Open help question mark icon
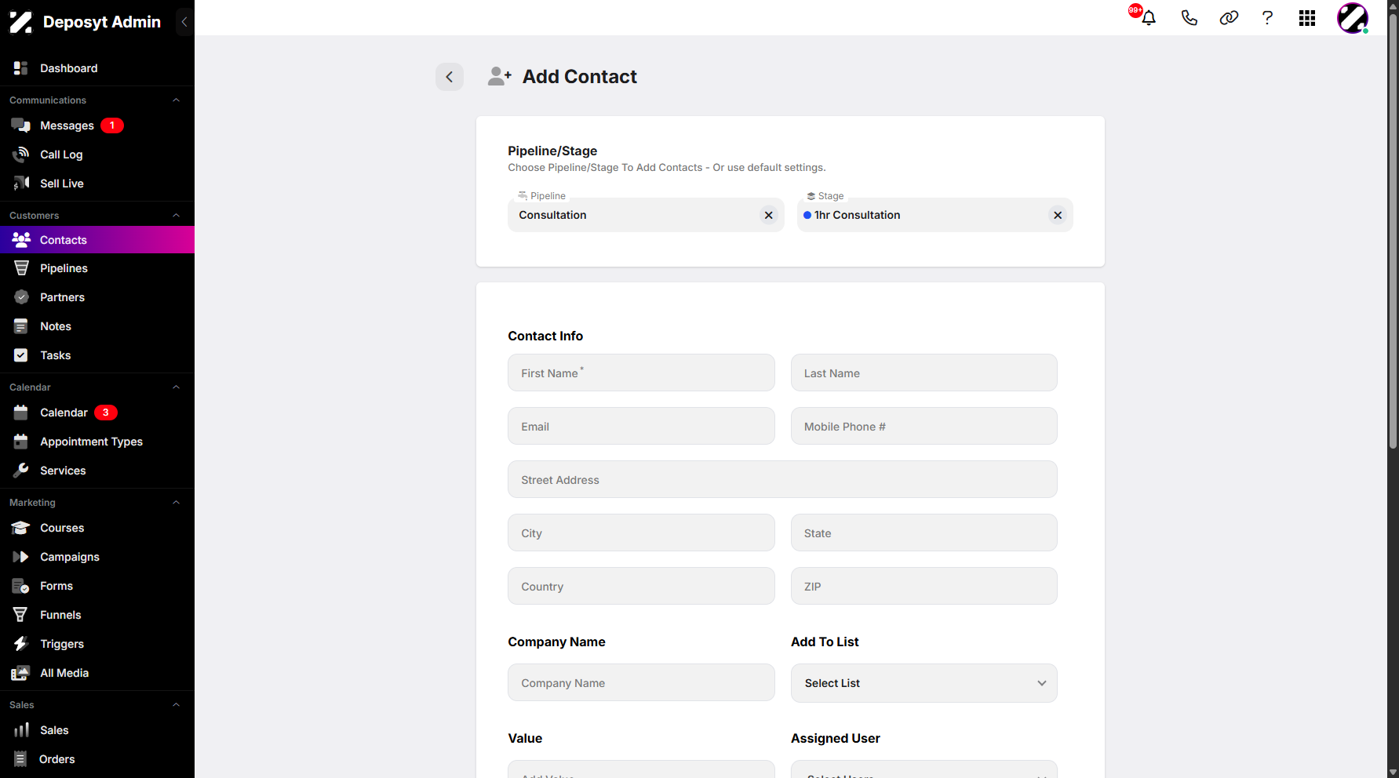 (x=1267, y=18)
